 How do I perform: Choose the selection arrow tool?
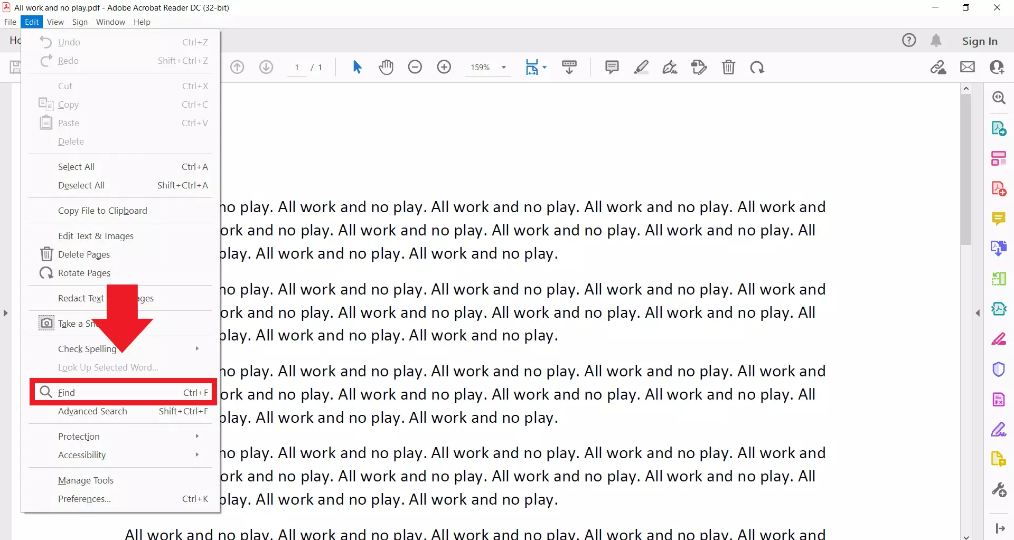tap(357, 68)
